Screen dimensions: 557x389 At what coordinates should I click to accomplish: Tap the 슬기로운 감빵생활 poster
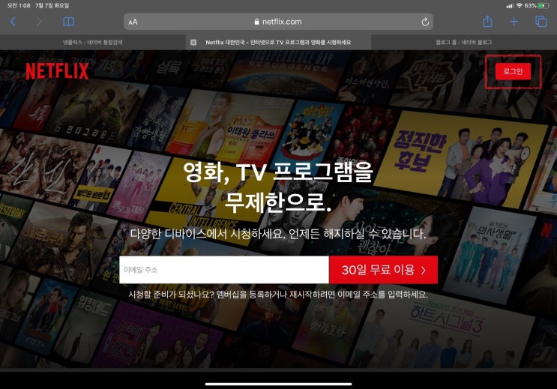156,117
